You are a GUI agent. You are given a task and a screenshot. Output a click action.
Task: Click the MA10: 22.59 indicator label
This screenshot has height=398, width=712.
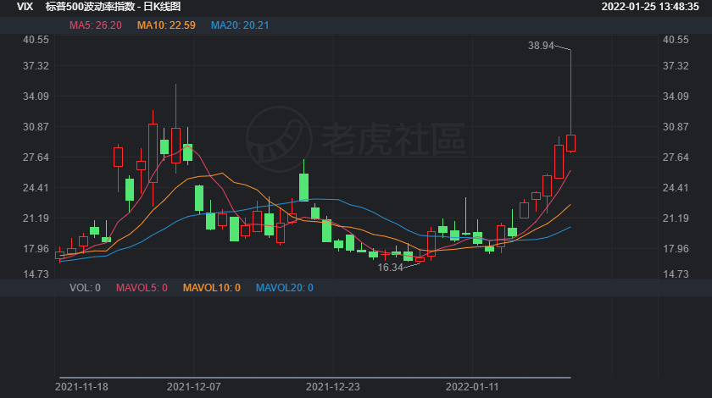click(166, 25)
